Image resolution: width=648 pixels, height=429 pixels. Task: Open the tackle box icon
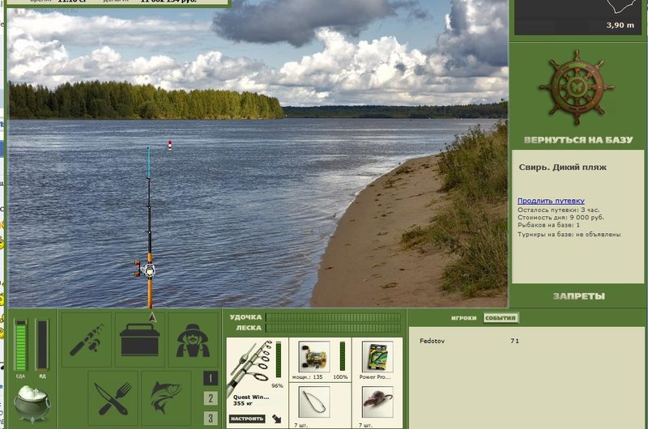pyautogui.click(x=139, y=340)
